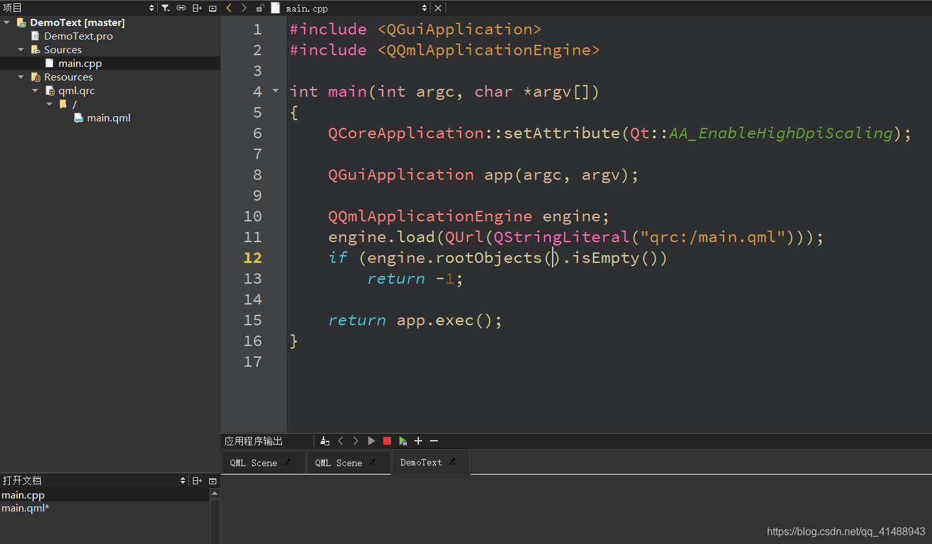Select the qml.qrc resource file
932x544 pixels.
point(77,90)
